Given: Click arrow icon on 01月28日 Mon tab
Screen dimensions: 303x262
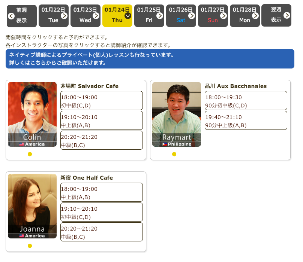Looking at the screenshot, I should pyautogui.click(x=255, y=16).
